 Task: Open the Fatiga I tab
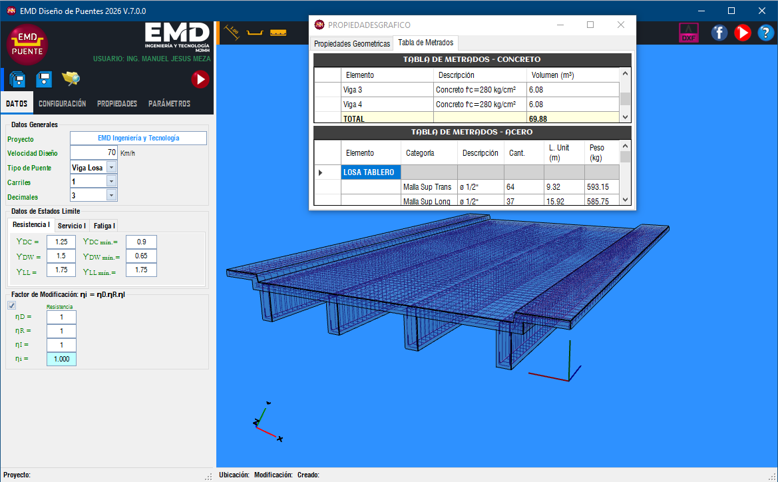click(104, 226)
